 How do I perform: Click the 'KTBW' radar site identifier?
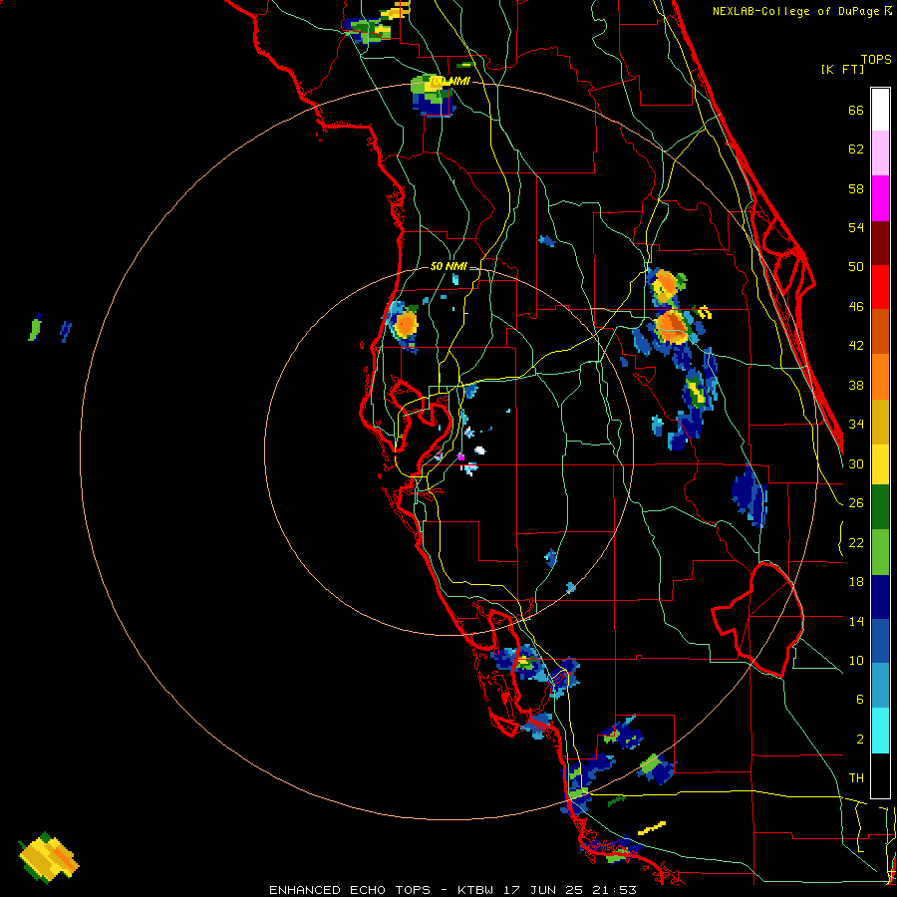474,890
